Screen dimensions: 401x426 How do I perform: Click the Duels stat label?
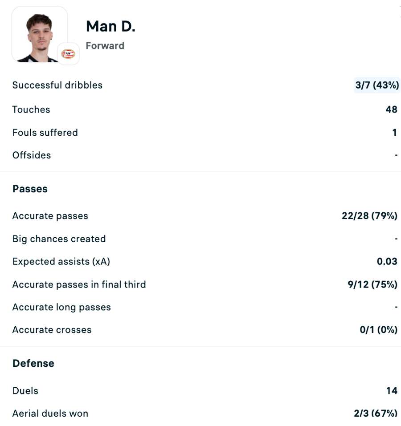point(25,391)
